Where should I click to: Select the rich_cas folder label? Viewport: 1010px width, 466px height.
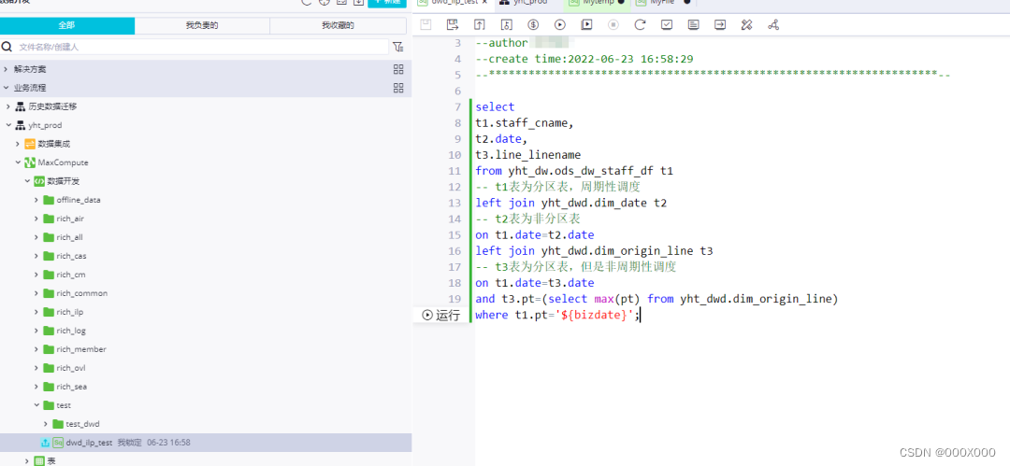pyautogui.click(x=71, y=256)
